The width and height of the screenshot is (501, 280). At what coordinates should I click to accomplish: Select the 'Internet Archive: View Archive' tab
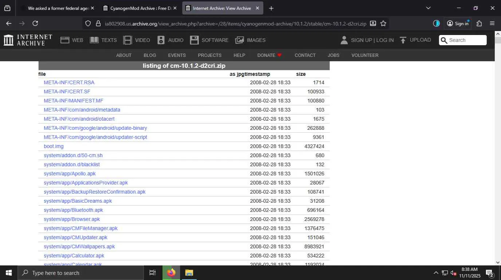click(x=222, y=8)
